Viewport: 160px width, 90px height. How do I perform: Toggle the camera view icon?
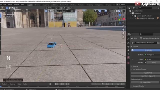pos(123,33)
